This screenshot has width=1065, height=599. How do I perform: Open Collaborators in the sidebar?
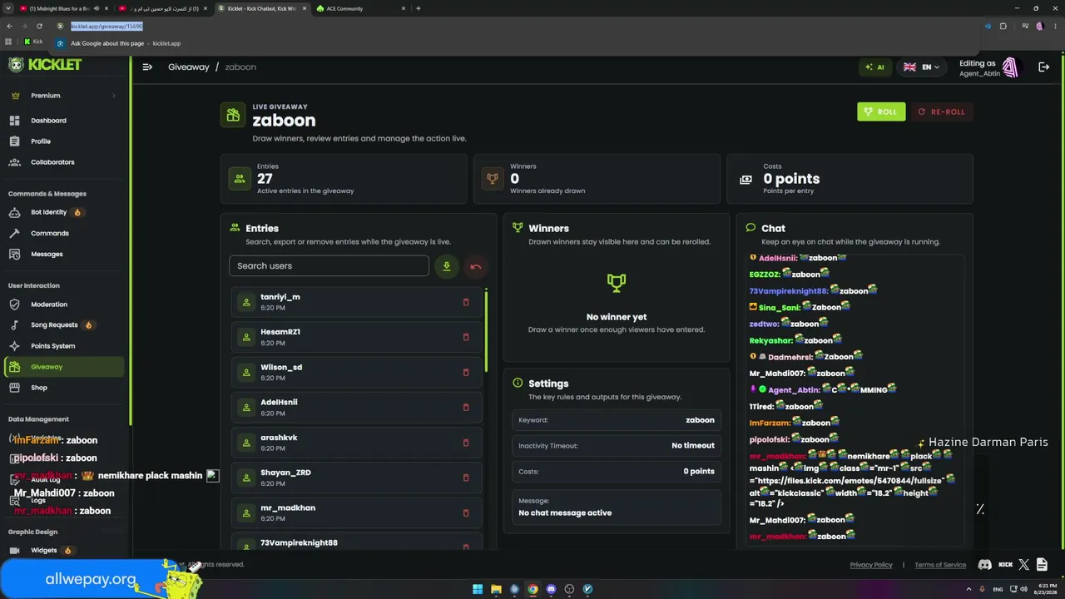tap(64, 162)
